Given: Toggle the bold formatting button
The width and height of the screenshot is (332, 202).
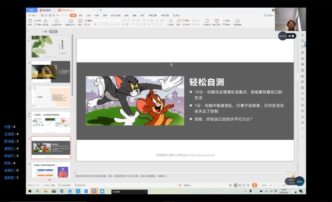Looking at the screenshot, I should tap(95, 24).
